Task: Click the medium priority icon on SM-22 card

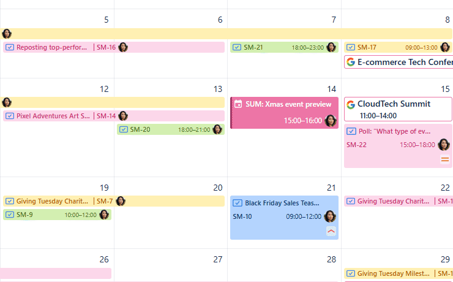Action: pos(445,160)
